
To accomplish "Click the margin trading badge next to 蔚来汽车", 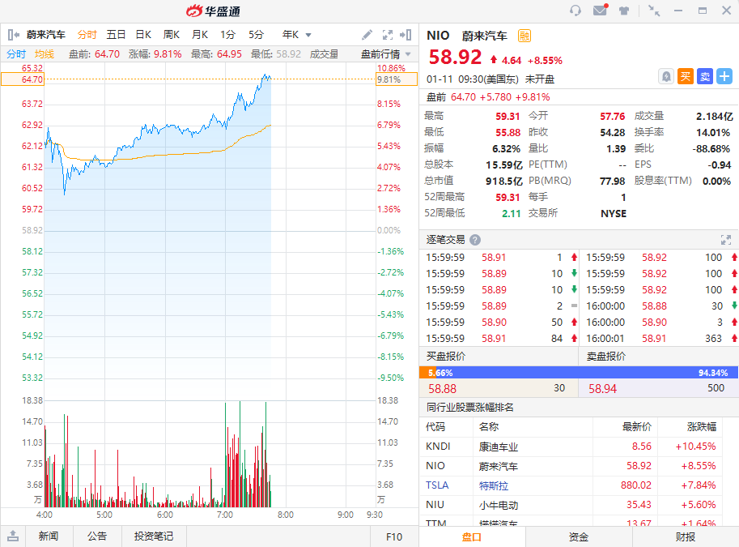I will pos(524,36).
